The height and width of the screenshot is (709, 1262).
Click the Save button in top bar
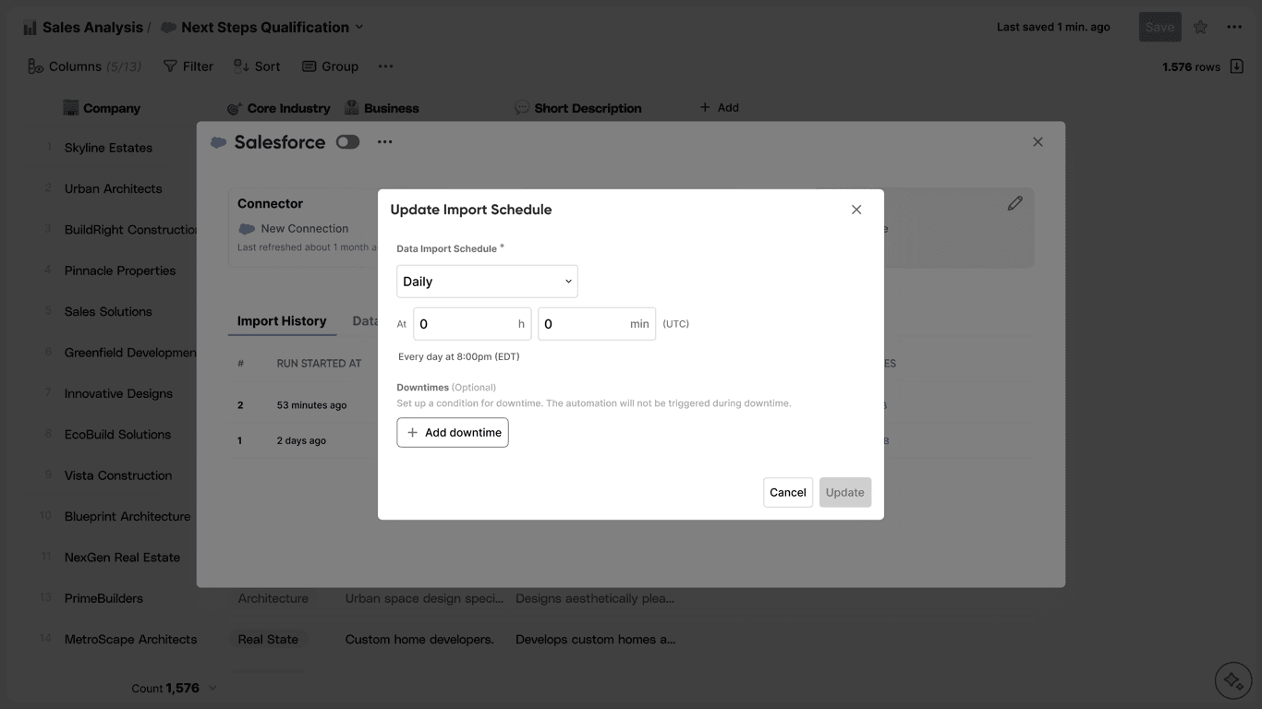coord(1159,27)
